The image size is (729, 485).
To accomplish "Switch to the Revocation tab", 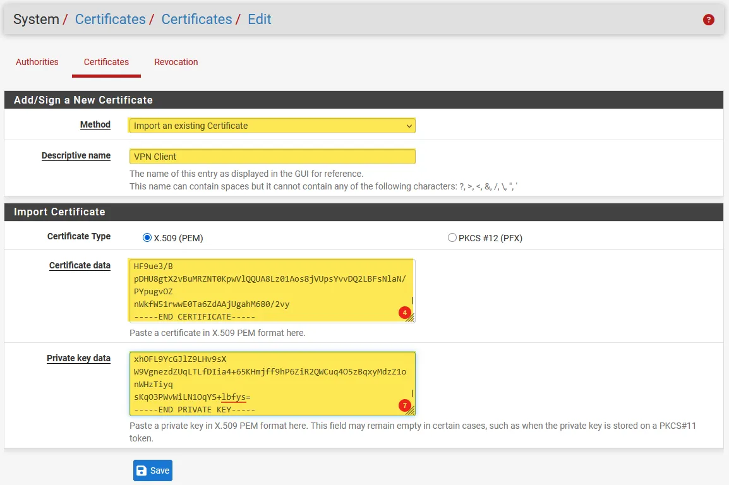I will tap(176, 62).
